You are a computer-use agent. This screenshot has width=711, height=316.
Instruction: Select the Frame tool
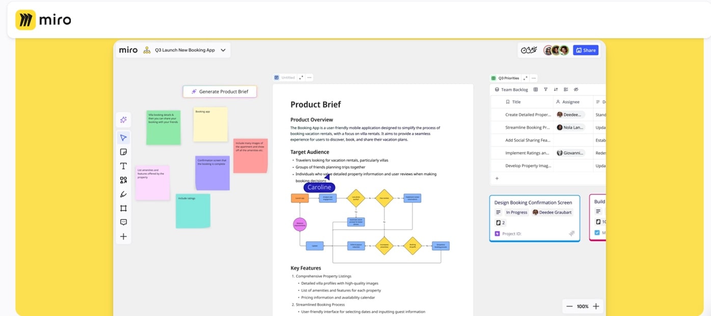[123, 208]
